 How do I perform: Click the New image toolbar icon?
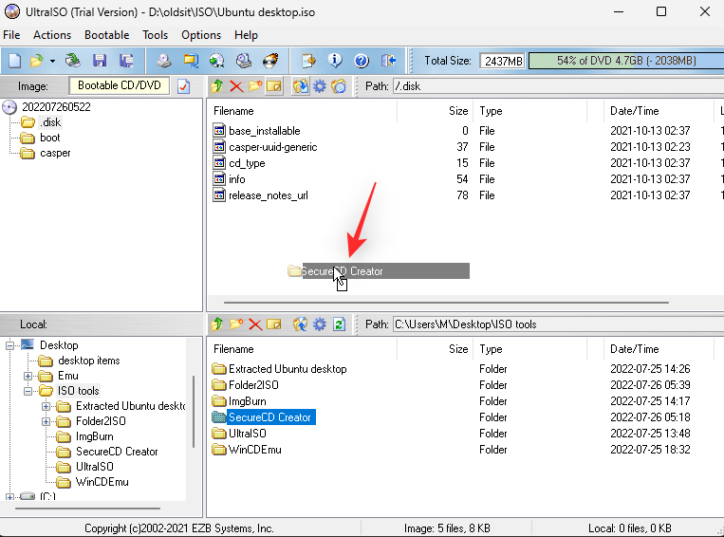pos(14,61)
